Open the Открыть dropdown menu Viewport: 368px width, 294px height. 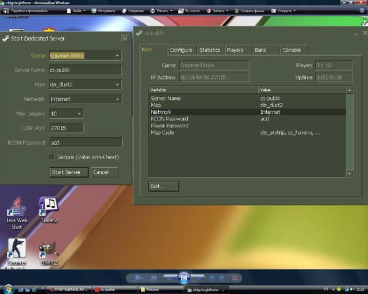coord(283,11)
